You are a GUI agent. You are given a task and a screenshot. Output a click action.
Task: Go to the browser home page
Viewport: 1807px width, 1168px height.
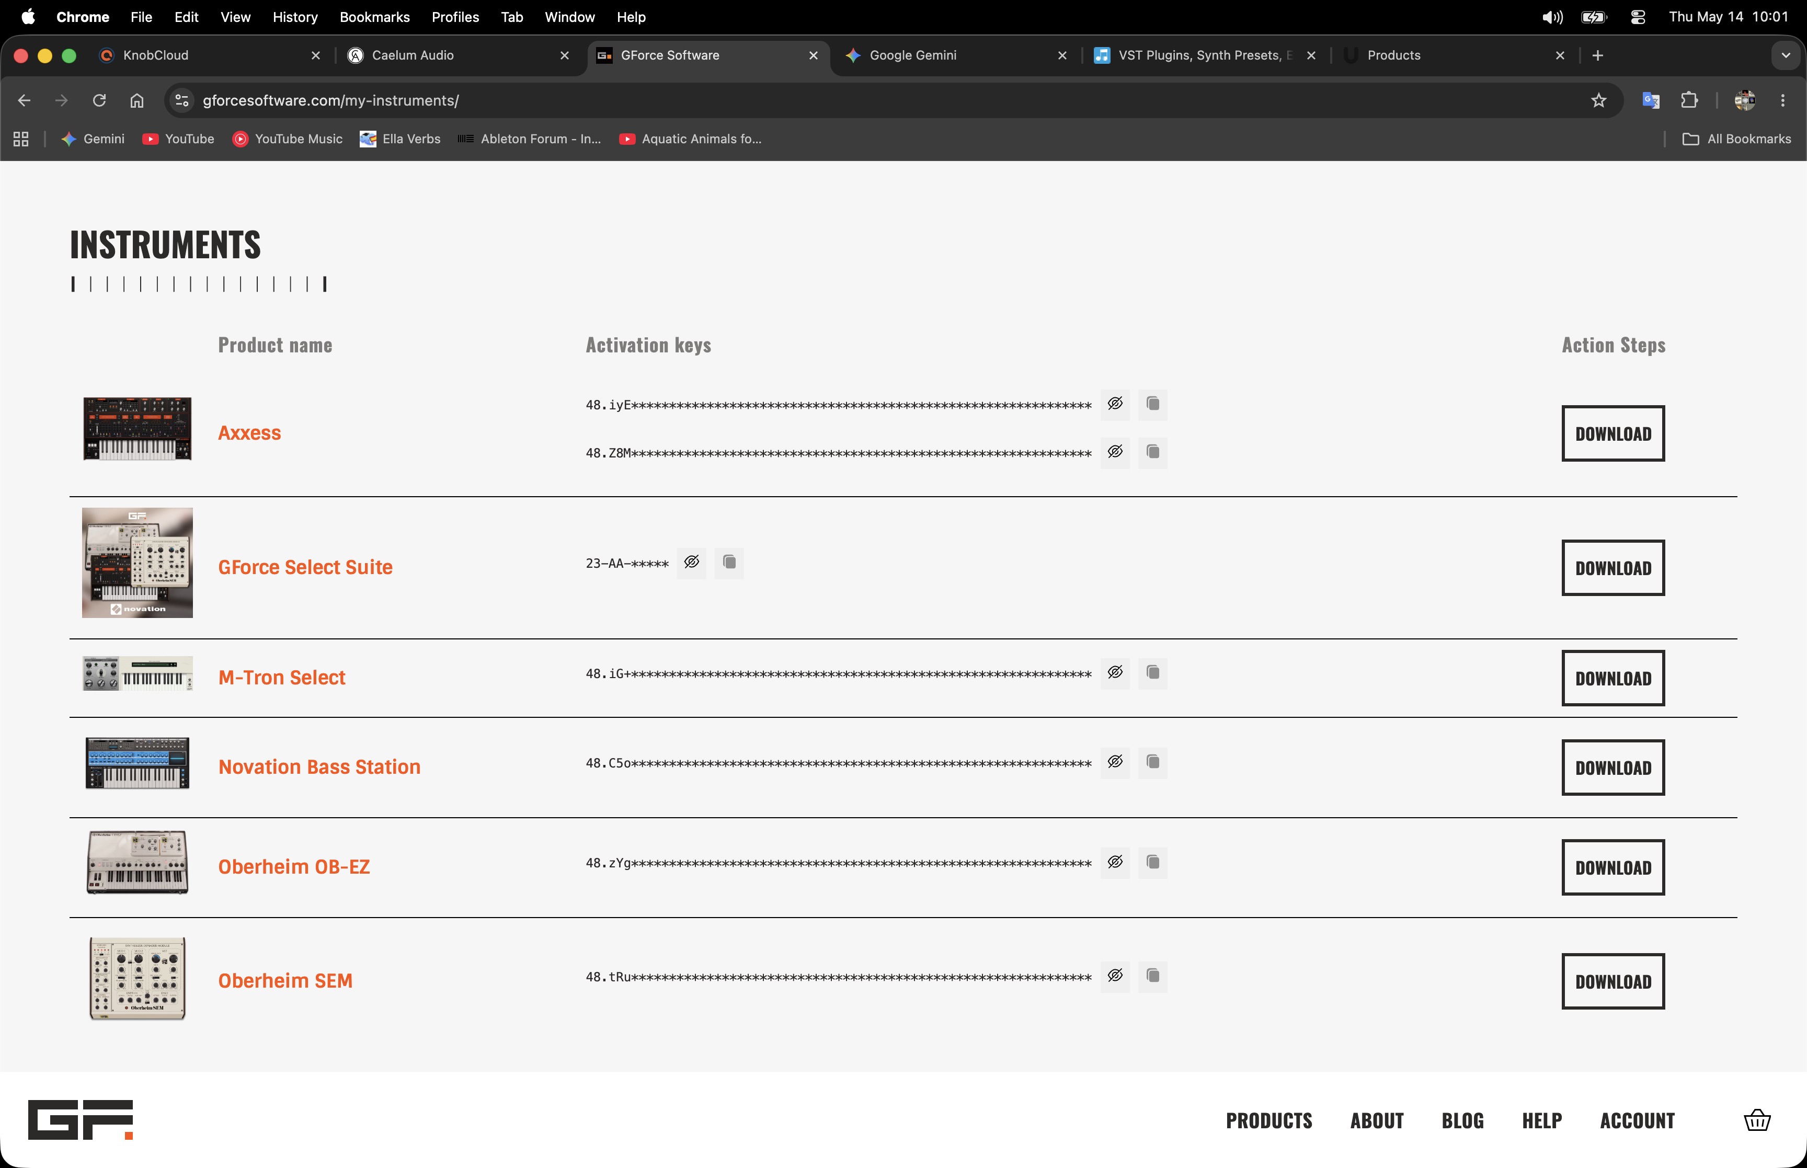(136, 100)
